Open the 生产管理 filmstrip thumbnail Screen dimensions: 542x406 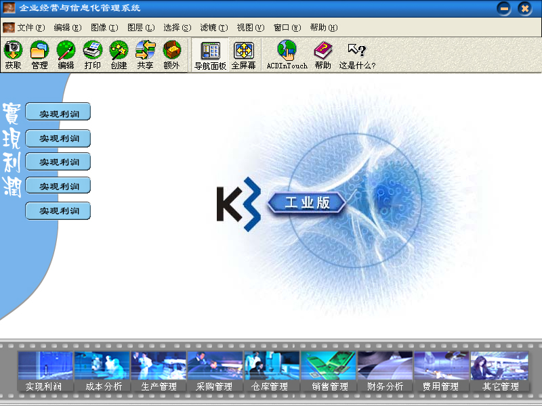159,371
